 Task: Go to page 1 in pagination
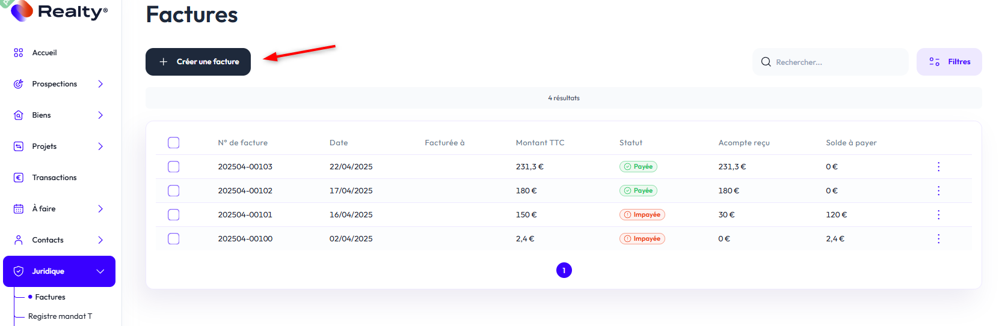(x=564, y=271)
